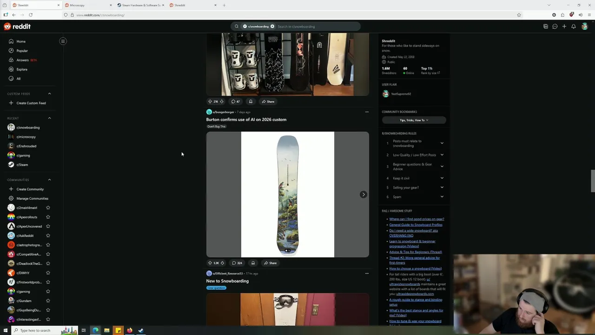Click the Create post plus icon
This screenshot has height=335, width=595.
[x=564, y=27]
